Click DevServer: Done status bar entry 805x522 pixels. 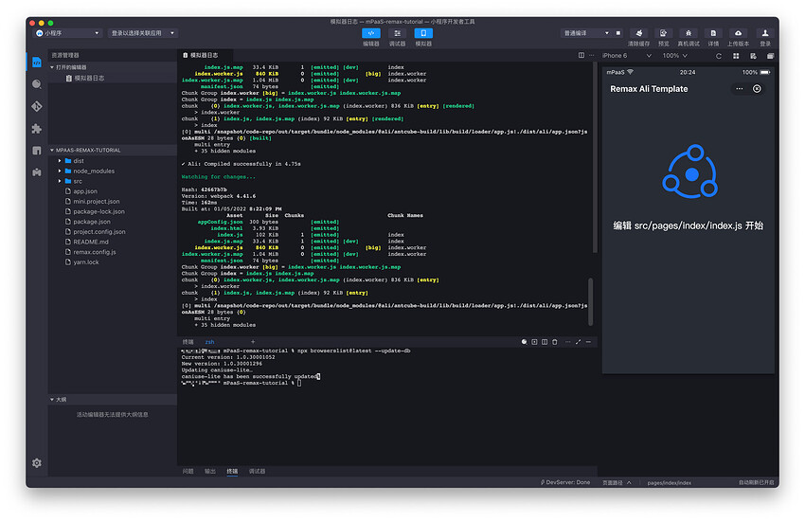coord(565,482)
